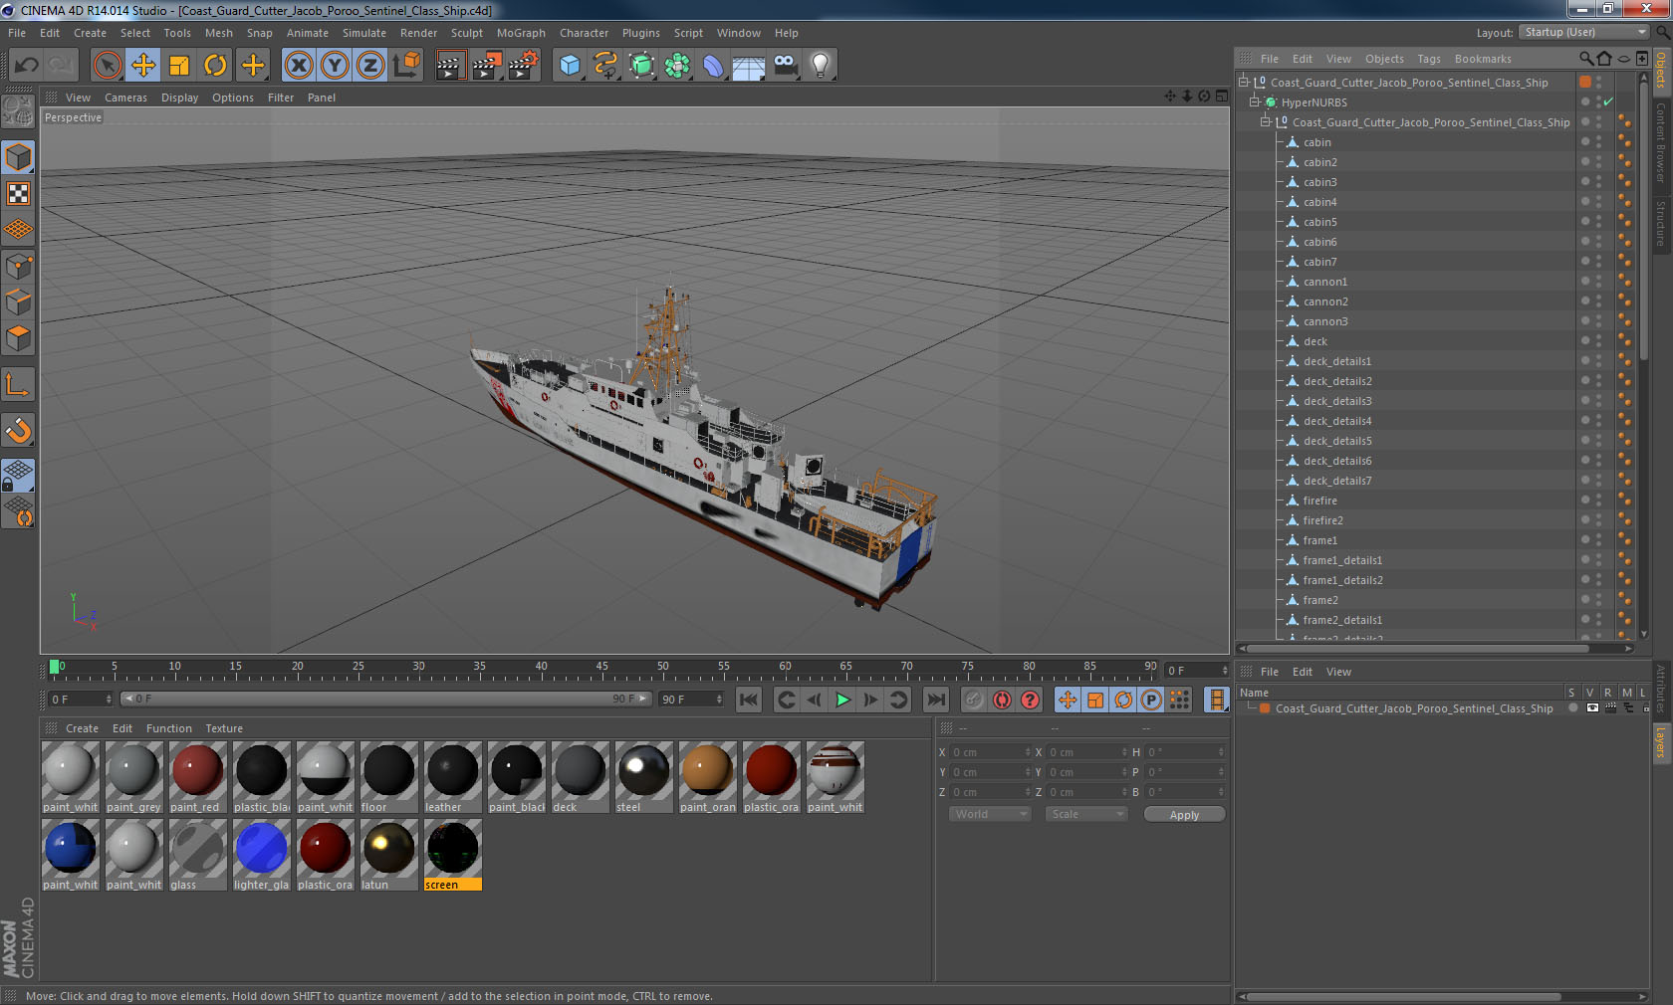The image size is (1673, 1005).
Task: Select the paint_oran material swatch
Action: pos(707,777)
